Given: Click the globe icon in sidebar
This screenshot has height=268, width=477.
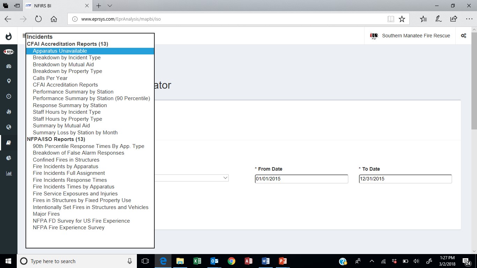Looking at the screenshot, I should [x=9, y=127].
